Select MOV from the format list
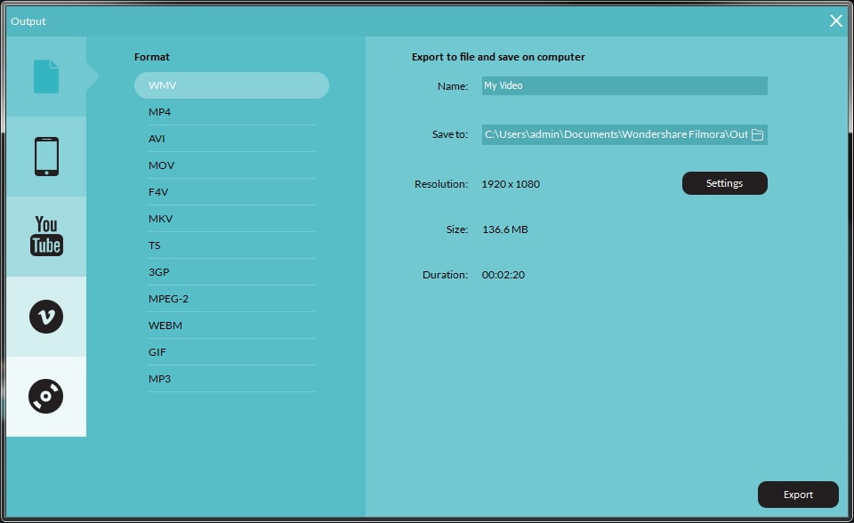854x523 pixels. [x=231, y=165]
